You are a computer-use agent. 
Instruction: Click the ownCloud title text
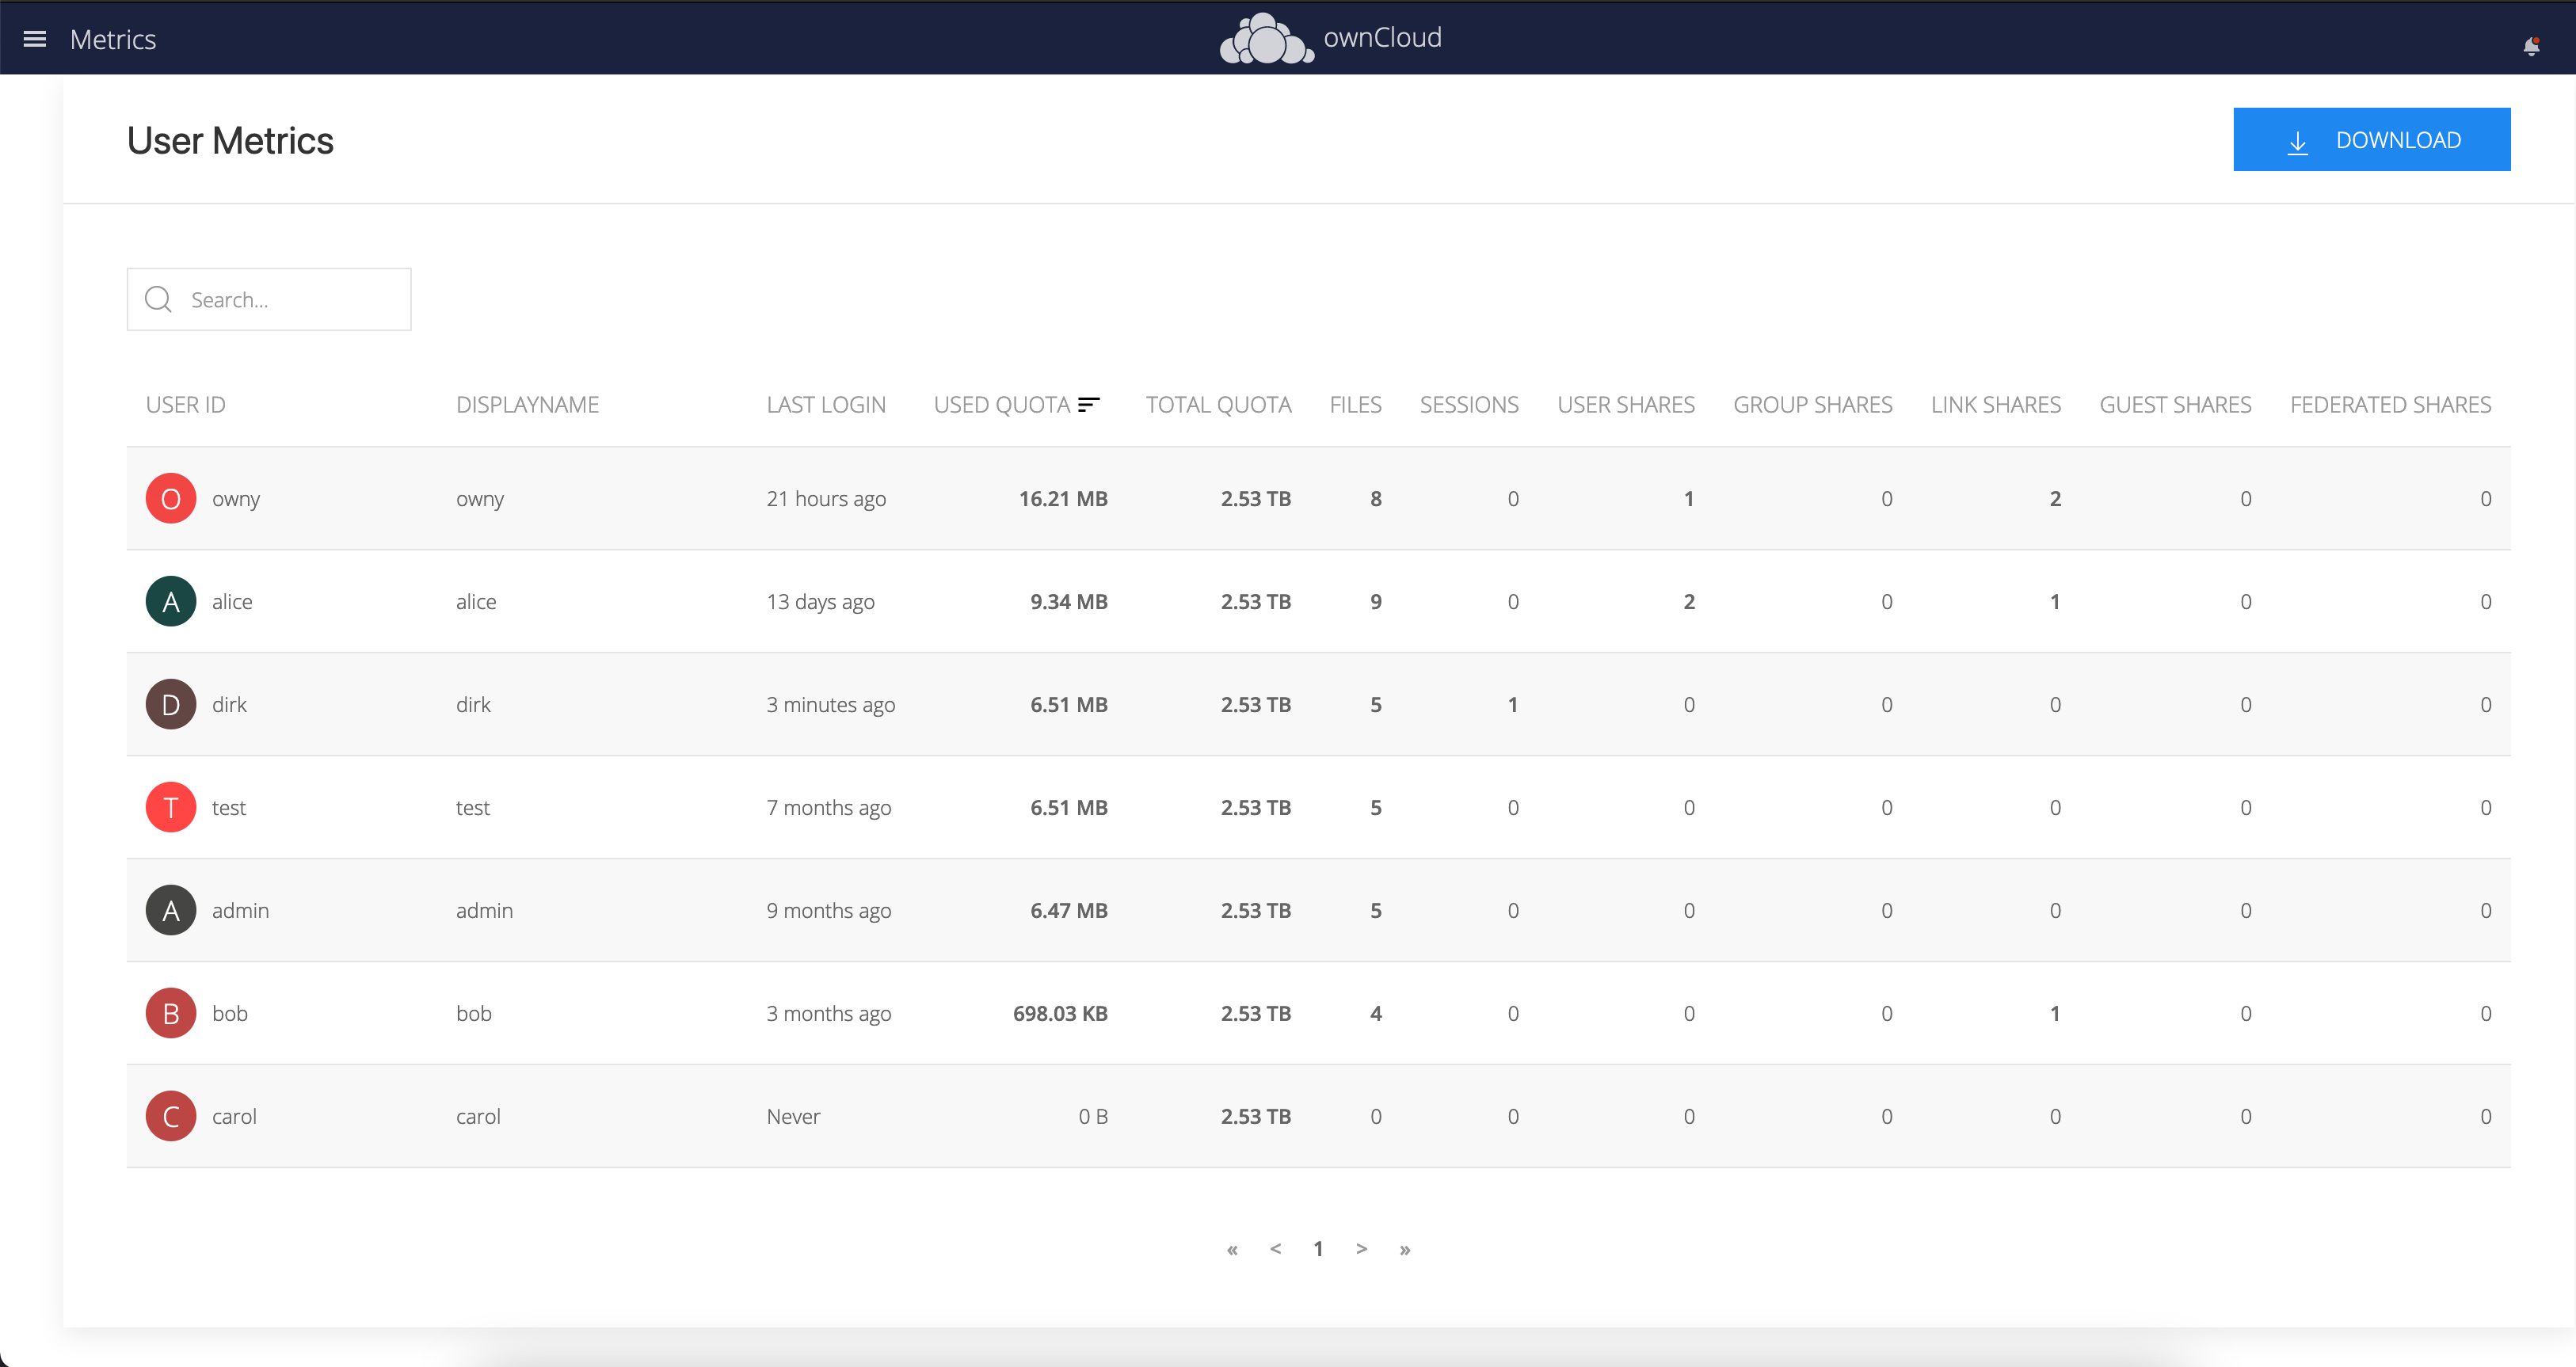pyautogui.click(x=1382, y=37)
